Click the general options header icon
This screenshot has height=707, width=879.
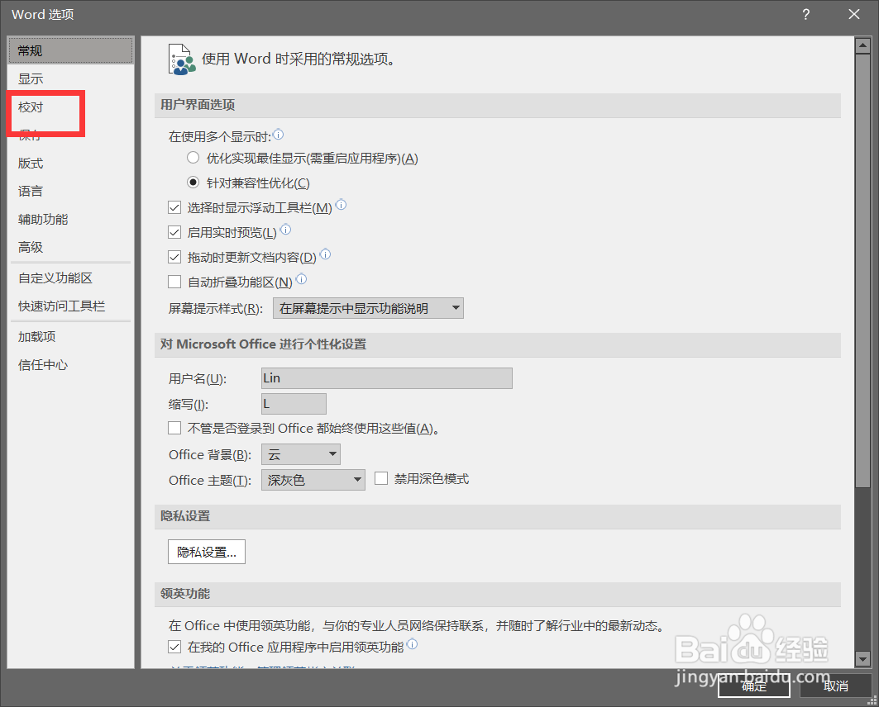click(182, 59)
